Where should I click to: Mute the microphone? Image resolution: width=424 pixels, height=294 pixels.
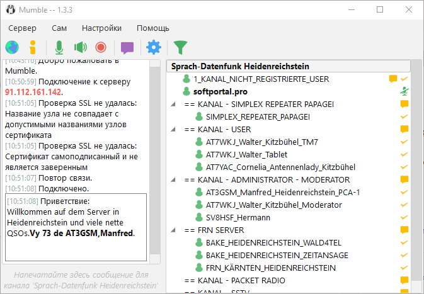tap(59, 47)
